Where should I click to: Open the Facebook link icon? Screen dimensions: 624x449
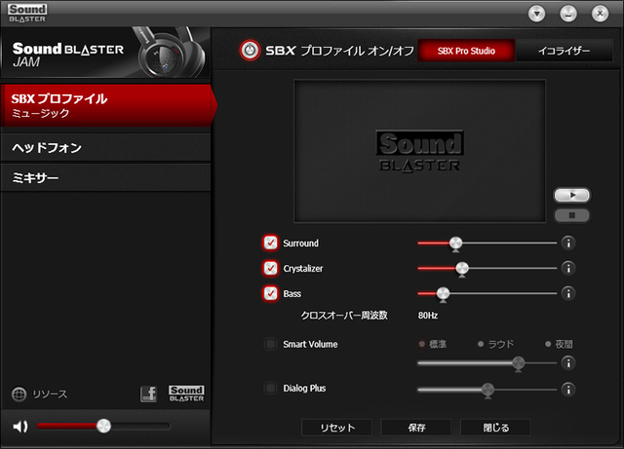[x=148, y=394]
